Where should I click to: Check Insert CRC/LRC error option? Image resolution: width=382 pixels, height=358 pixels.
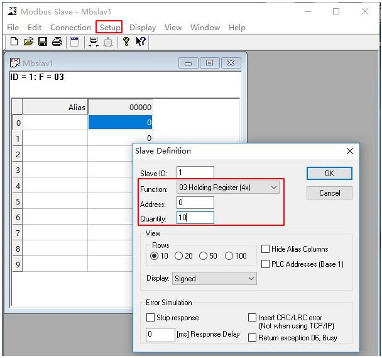click(252, 318)
